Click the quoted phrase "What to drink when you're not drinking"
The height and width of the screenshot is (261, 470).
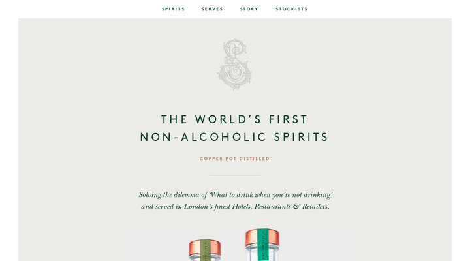[271, 195]
